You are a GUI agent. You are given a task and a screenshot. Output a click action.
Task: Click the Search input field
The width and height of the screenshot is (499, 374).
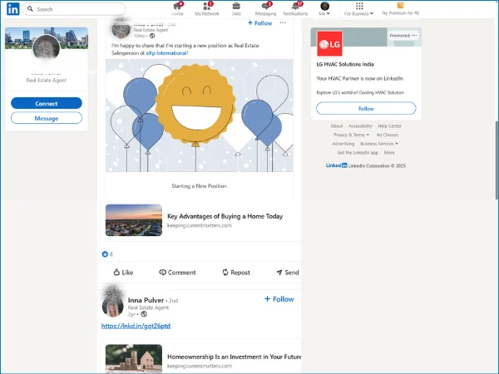(x=74, y=9)
